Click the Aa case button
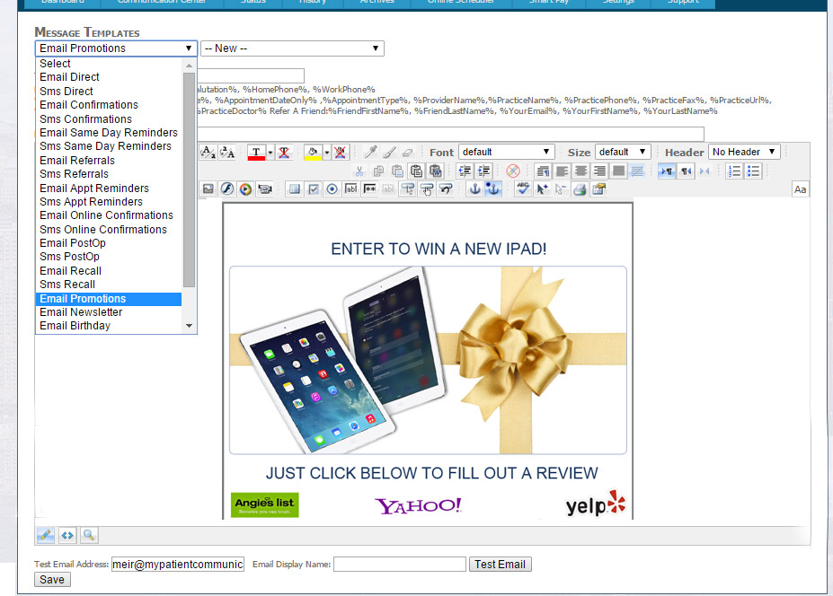Image resolution: width=833 pixels, height=596 pixels. point(800,189)
